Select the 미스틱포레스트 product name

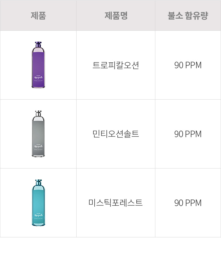115,203
